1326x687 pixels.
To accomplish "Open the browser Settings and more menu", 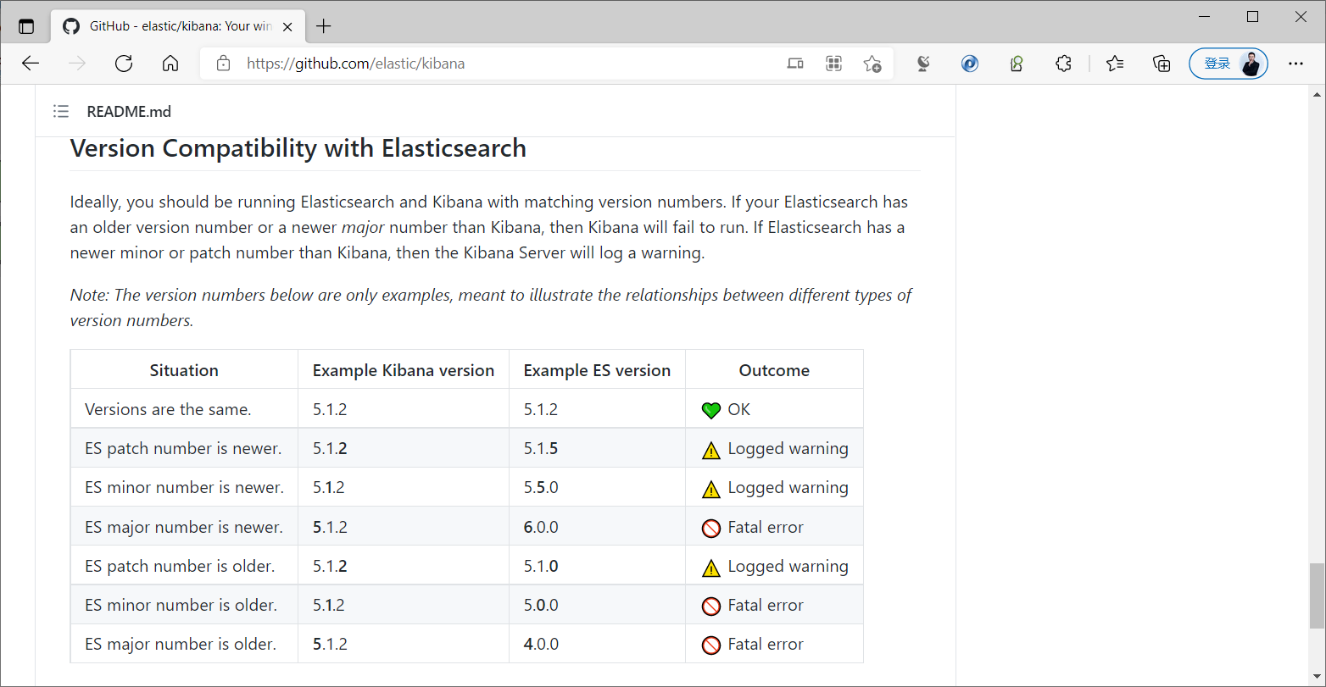I will click(x=1295, y=64).
